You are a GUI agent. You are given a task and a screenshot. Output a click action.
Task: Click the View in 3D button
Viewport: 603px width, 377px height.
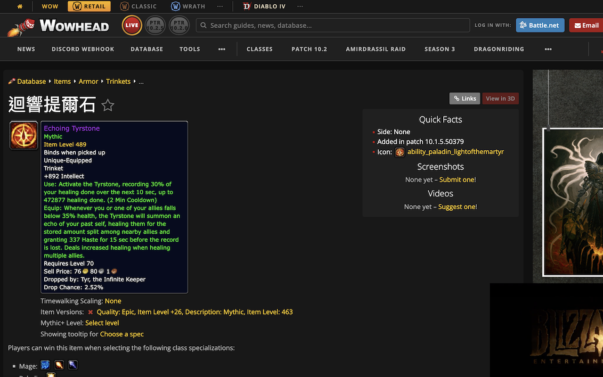pyautogui.click(x=500, y=98)
